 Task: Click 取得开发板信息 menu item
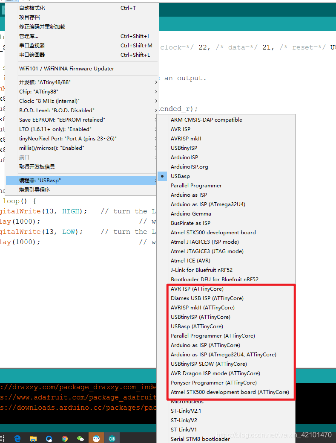click(x=81, y=167)
